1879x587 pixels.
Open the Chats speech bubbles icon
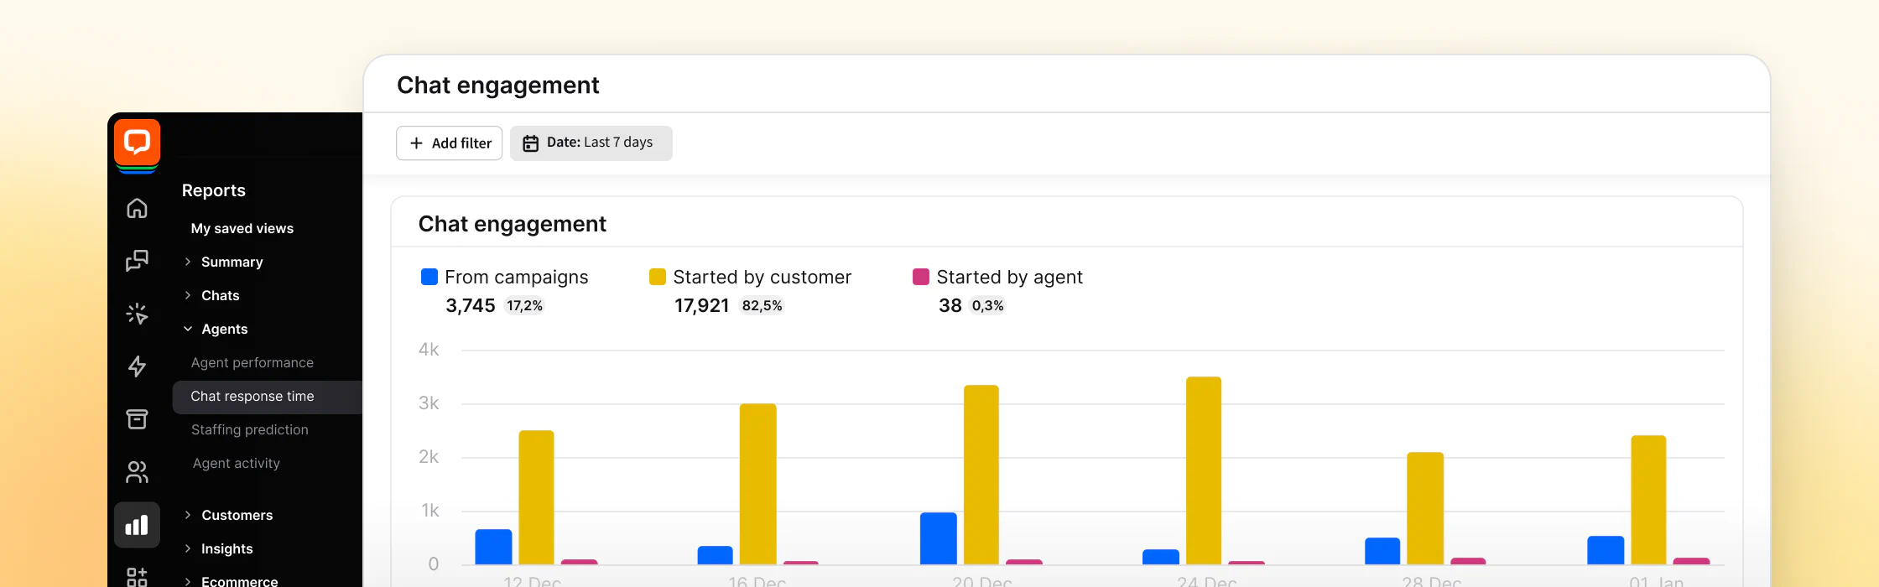point(137,261)
